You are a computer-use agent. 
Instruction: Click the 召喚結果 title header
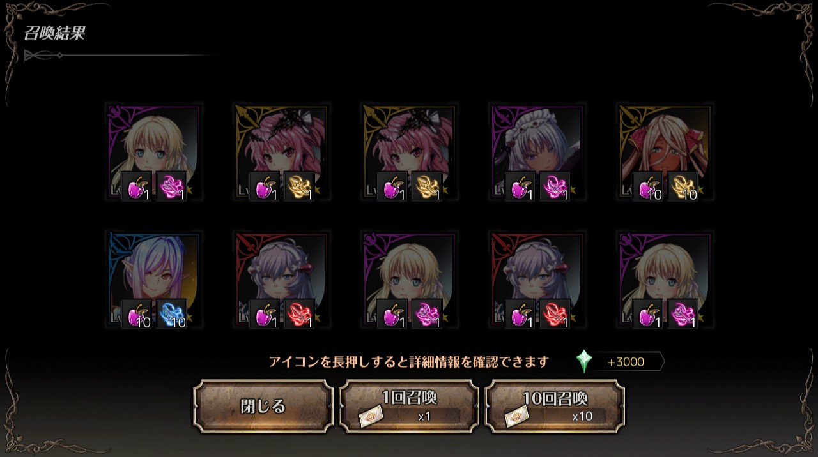pos(54,33)
